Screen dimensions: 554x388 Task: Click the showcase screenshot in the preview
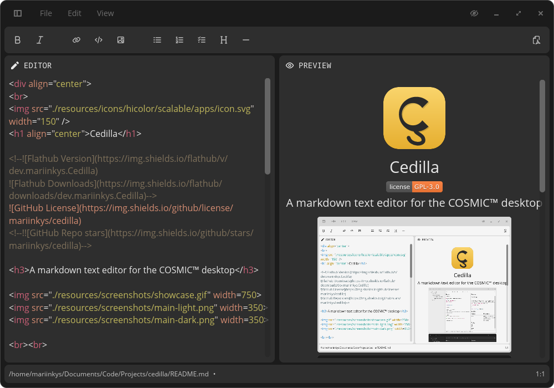(x=414, y=284)
